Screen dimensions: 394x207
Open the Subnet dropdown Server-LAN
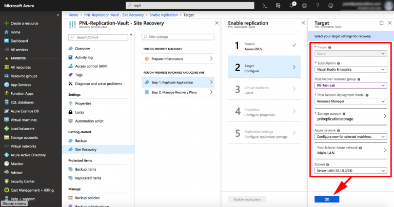[x=350, y=171]
